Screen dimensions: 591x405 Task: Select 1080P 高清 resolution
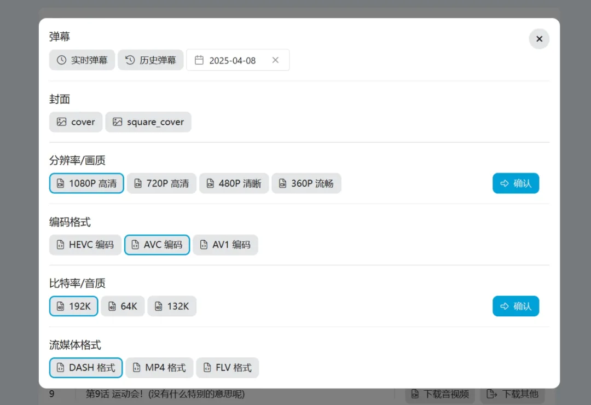86,183
